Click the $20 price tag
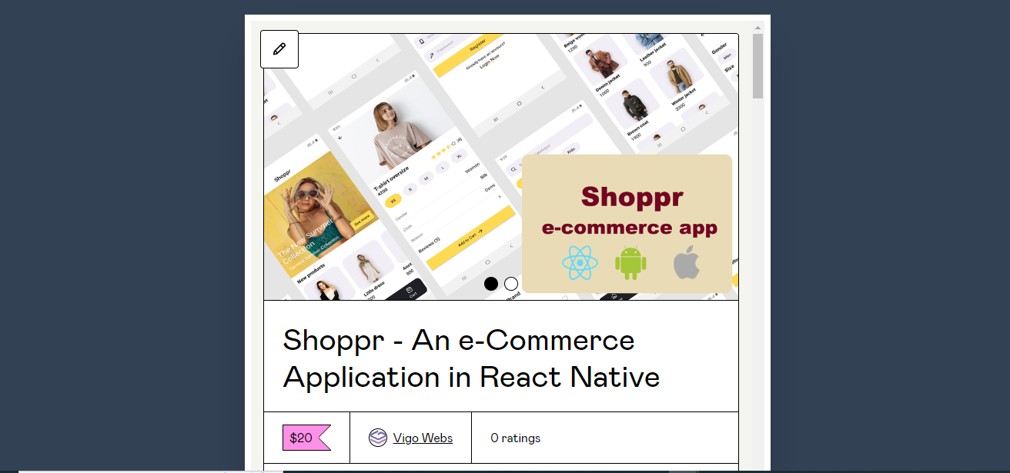 point(306,438)
